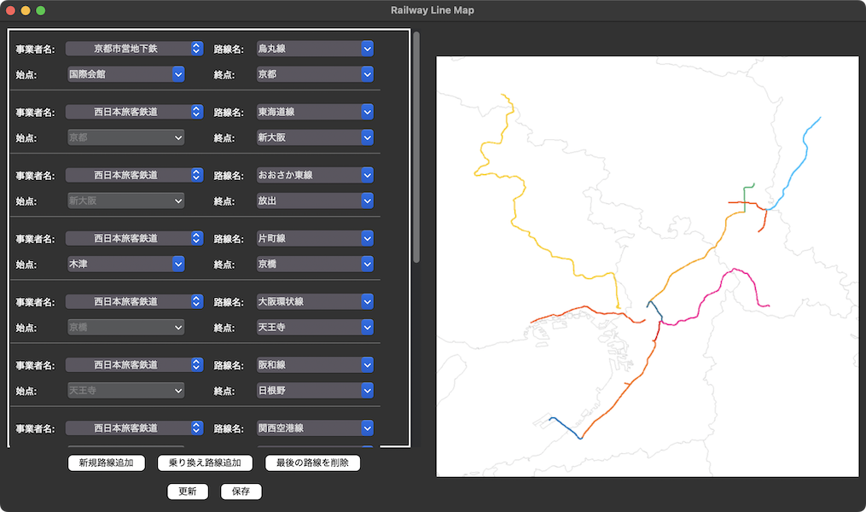This screenshot has height=512, width=866.
Task: Expand the 関西空港線 route dropdown
Action: [315, 428]
